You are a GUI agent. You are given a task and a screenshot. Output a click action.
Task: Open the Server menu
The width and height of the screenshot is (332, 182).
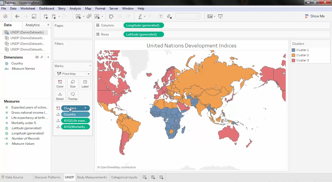(114, 9)
